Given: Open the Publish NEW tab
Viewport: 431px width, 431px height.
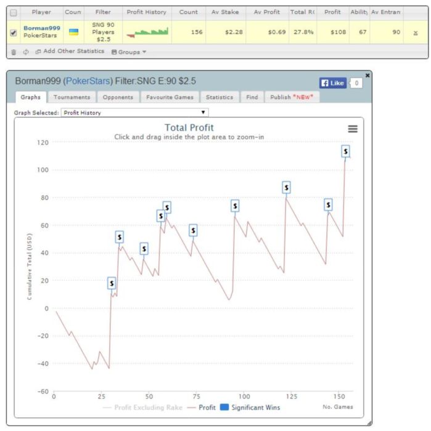Looking at the screenshot, I should point(292,97).
